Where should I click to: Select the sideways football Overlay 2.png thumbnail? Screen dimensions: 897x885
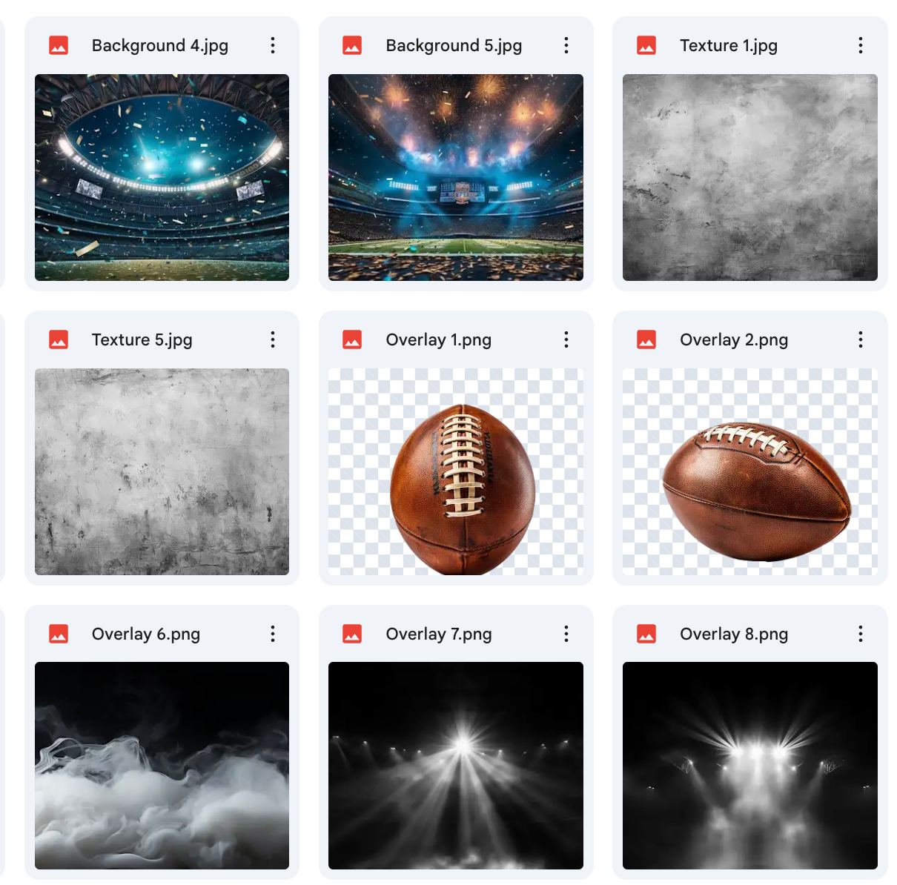750,471
